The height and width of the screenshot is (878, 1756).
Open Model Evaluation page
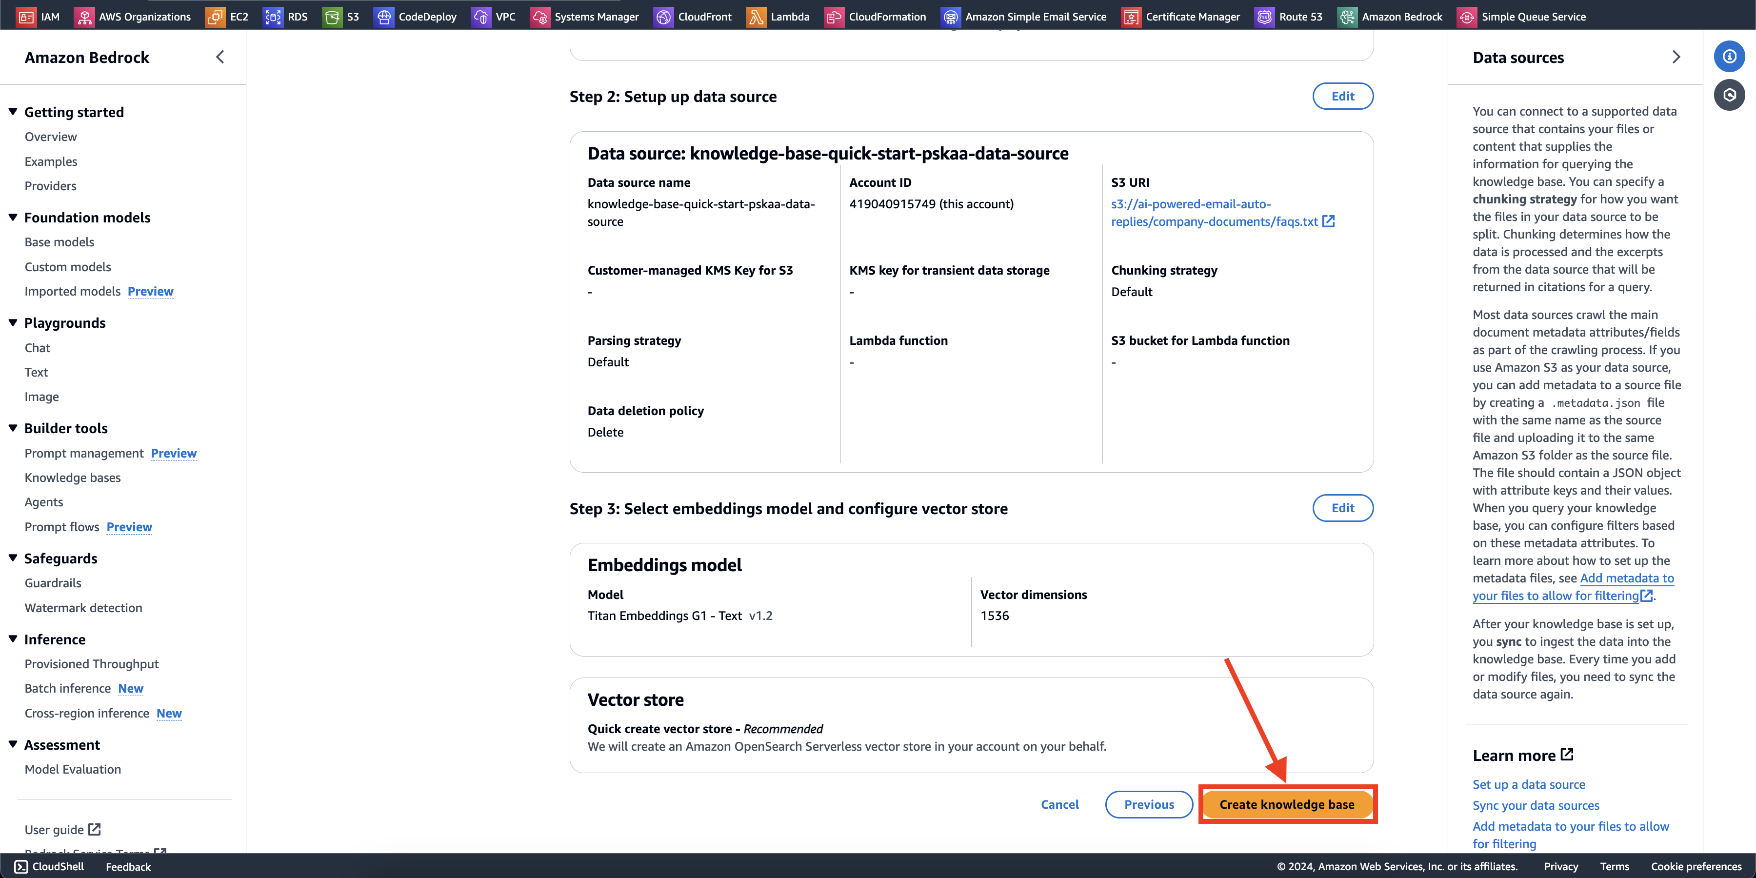point(72,769)
